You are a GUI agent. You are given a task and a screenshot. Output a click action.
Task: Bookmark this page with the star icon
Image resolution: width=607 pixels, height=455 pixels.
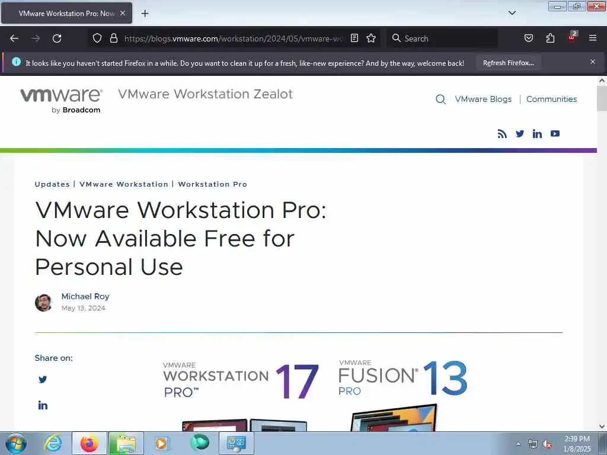coord(371,38)
